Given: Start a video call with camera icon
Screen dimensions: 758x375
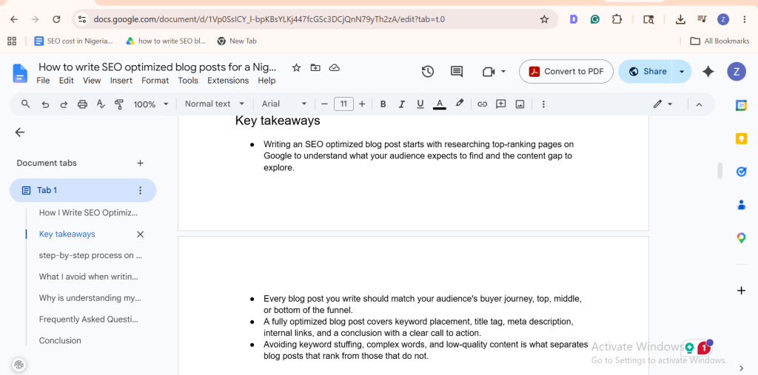Looking at the screenshot, I should pyautogui.click(x=489, y=72).
